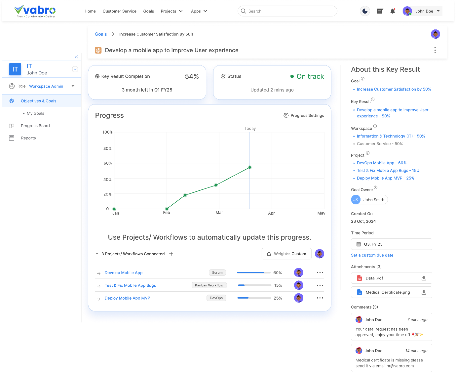Open the Time Period Q3, FY 25 selector
Screen dimensions: 456x372
(x=392, y=244)
